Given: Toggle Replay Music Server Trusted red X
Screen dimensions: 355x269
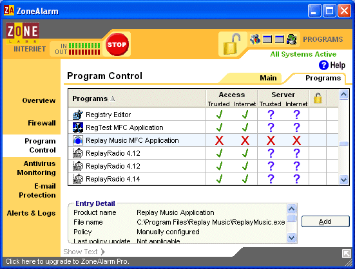Looking at the screenshot, I should 271,140.
